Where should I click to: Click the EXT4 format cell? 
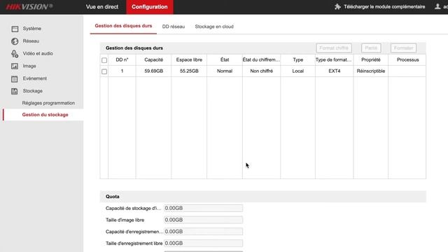point(335,71)
